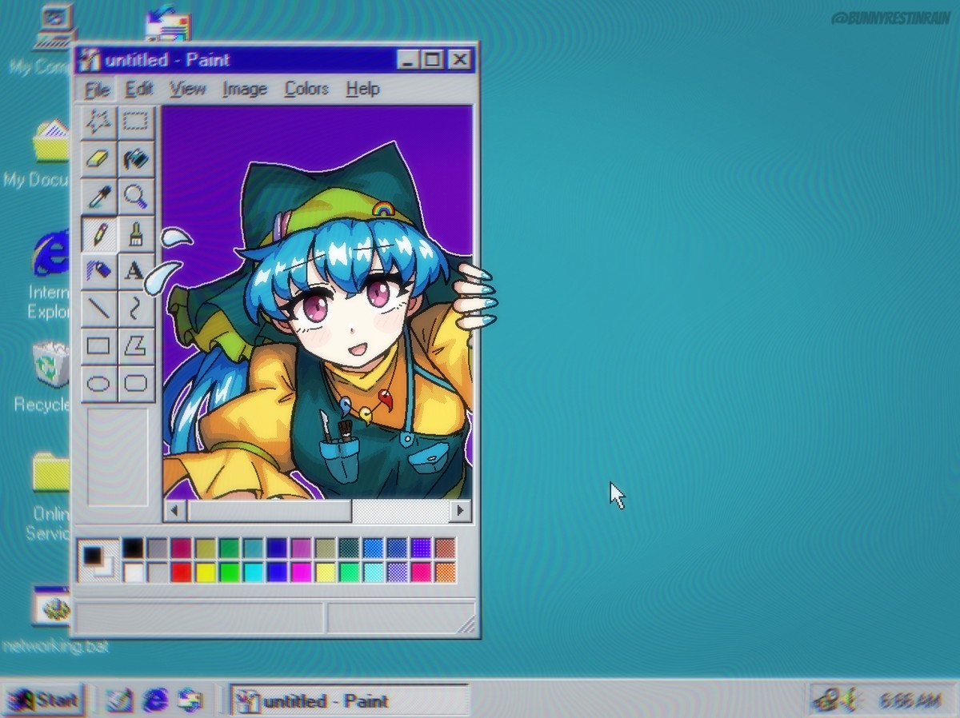Open the Image menu
This screenshot has height=718, width=960.
pyautogui.click(x=244, y=89)
